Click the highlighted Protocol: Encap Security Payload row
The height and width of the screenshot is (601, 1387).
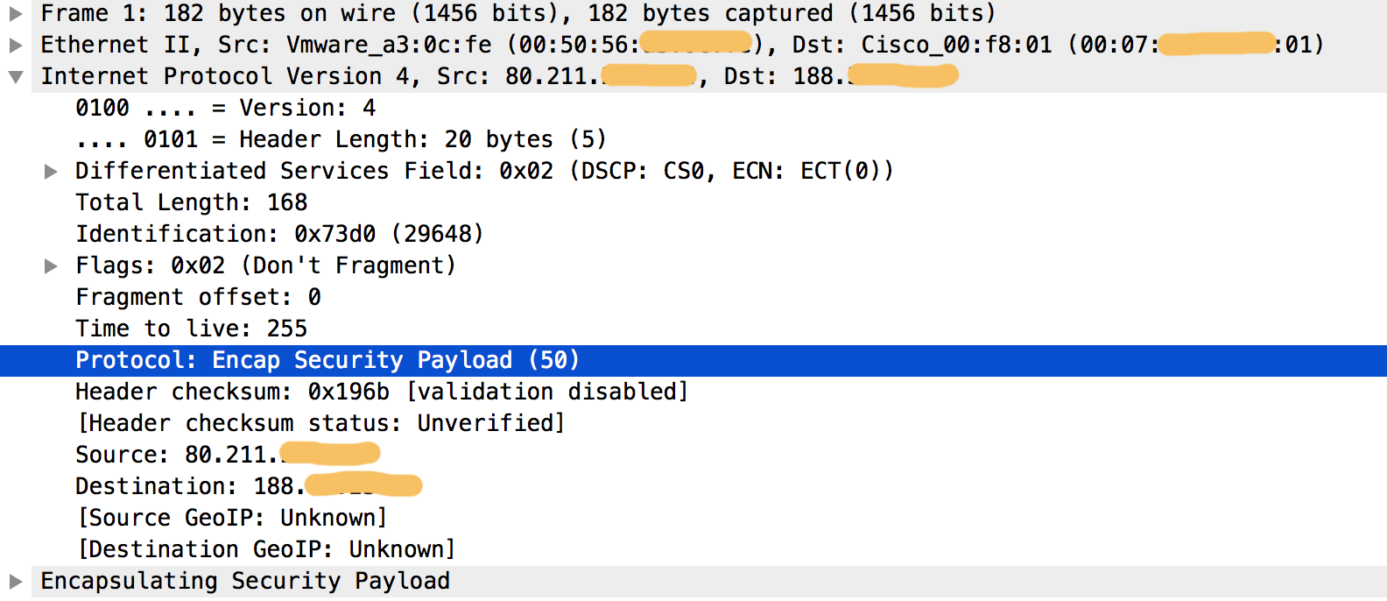[327, 360]
